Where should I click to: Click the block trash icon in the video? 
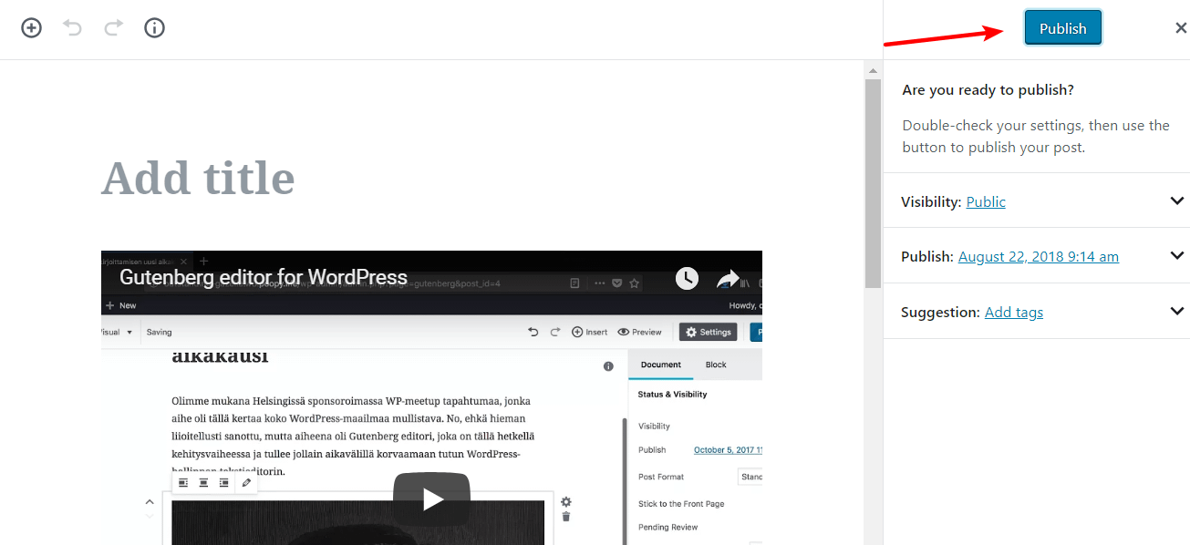566,517
